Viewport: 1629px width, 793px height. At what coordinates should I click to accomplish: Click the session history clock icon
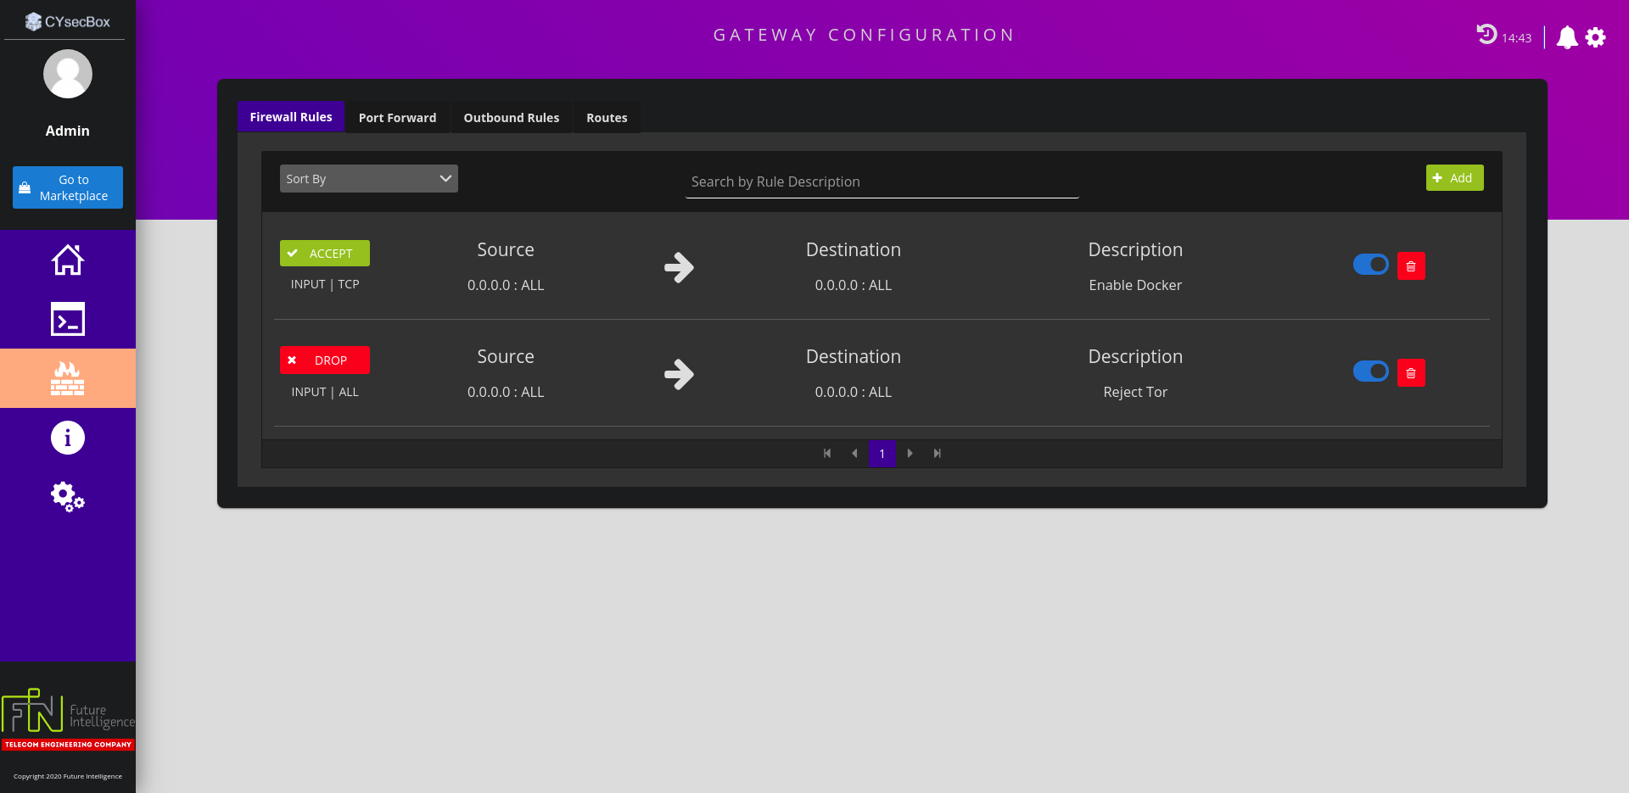1486,35
